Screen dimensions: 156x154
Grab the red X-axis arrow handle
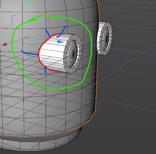click(x=4, y=44)
